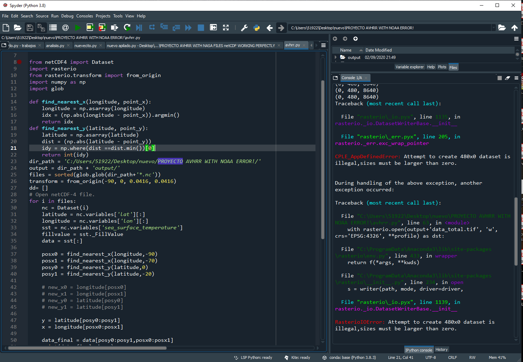Open the File menu

point(5,16)
